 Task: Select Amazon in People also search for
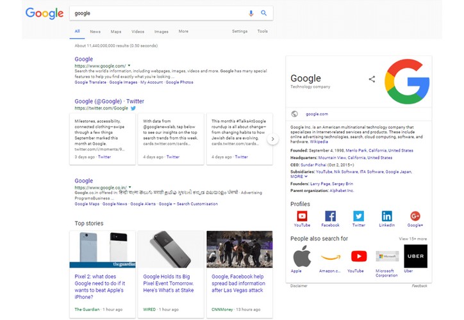coord(331,256)
